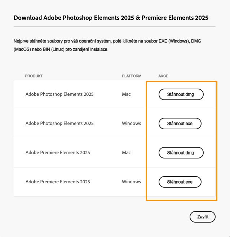Click the PRODUKT column header

pyautogui.click(x=34, y=76)
